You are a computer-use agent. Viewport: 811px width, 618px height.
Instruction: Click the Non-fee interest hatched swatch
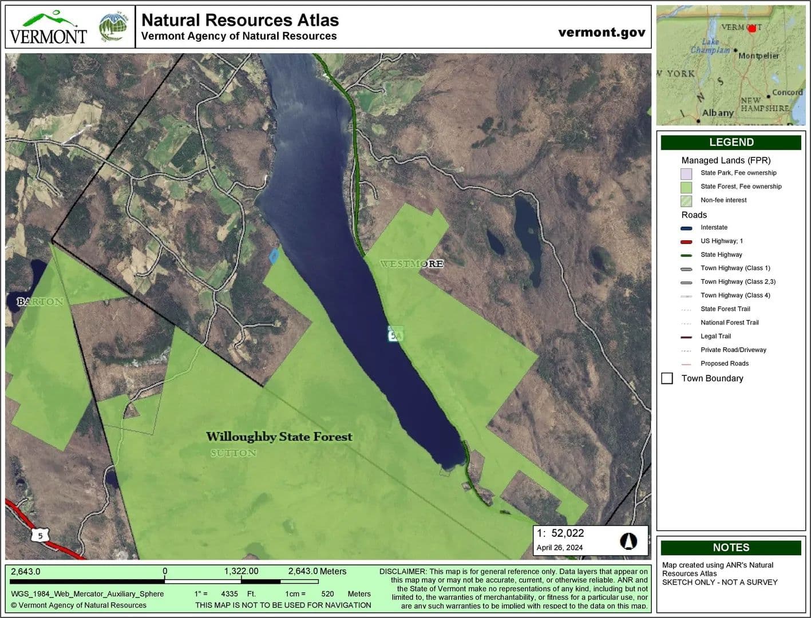(686, 201)
